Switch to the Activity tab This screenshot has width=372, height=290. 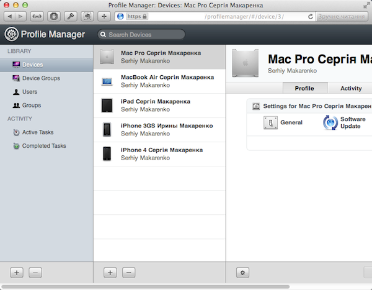351,88
